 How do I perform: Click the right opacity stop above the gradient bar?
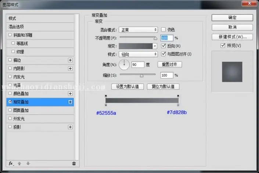pos(178,96)
